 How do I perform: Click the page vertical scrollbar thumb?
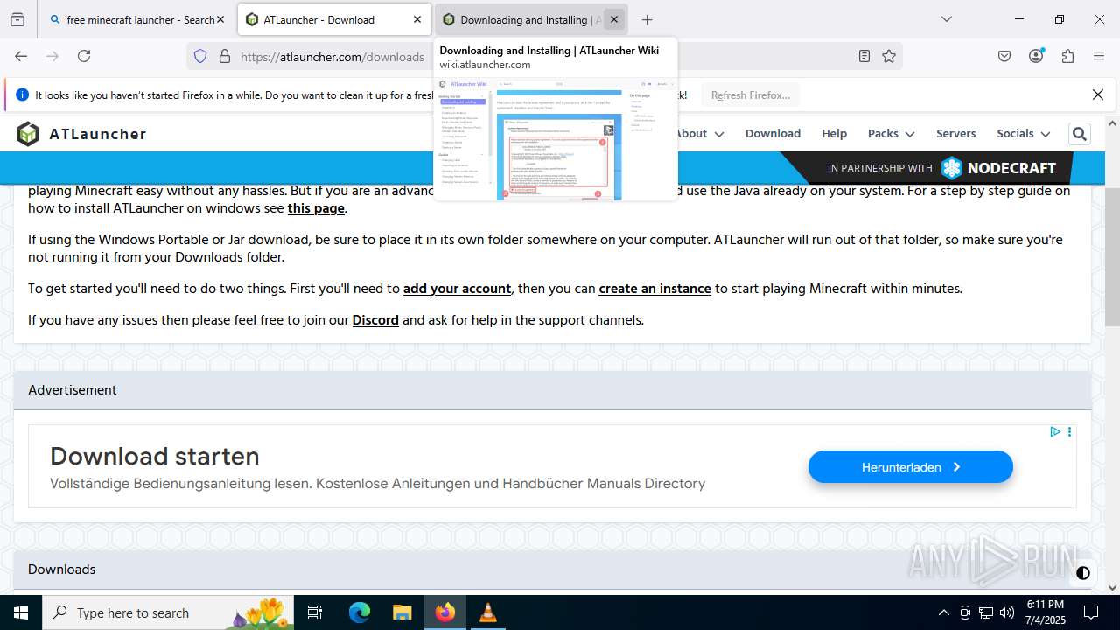(1112, 255)
